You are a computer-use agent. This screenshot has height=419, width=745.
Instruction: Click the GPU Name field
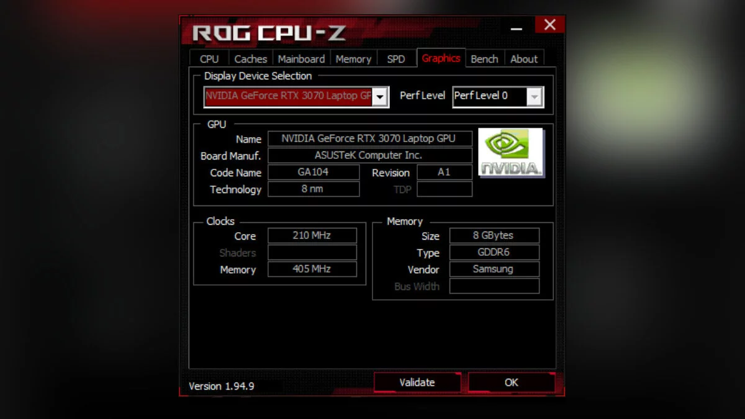coord(370,138)
